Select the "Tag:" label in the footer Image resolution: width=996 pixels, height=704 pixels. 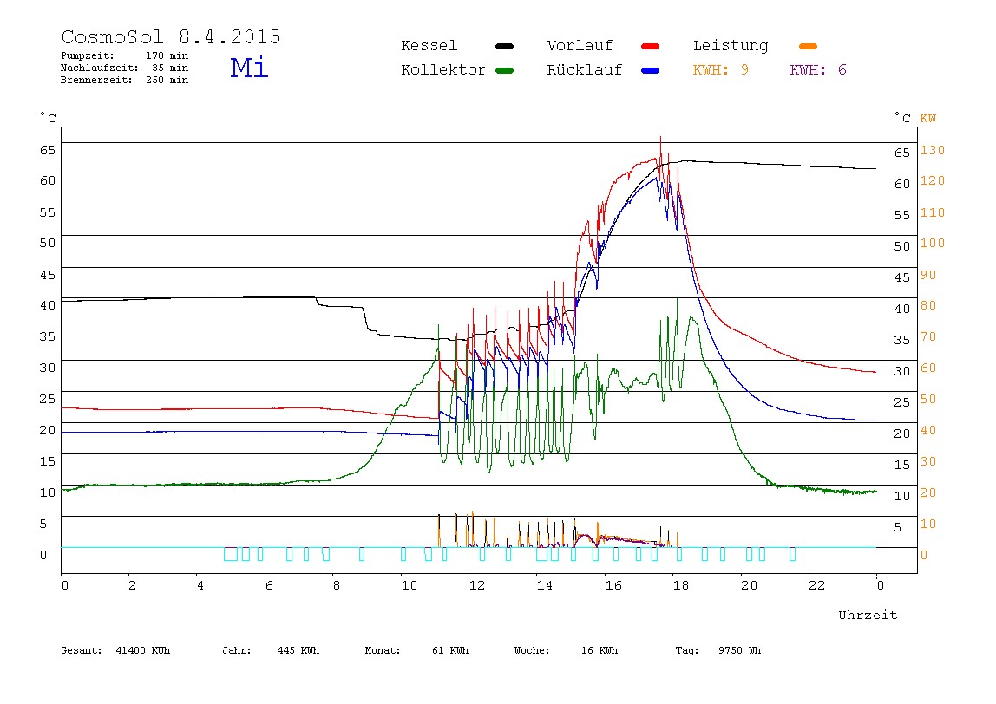(687, 650)
